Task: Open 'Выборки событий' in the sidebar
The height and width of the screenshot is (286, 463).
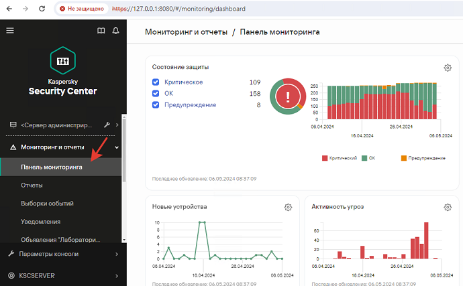Action: [x=47, y=204]
